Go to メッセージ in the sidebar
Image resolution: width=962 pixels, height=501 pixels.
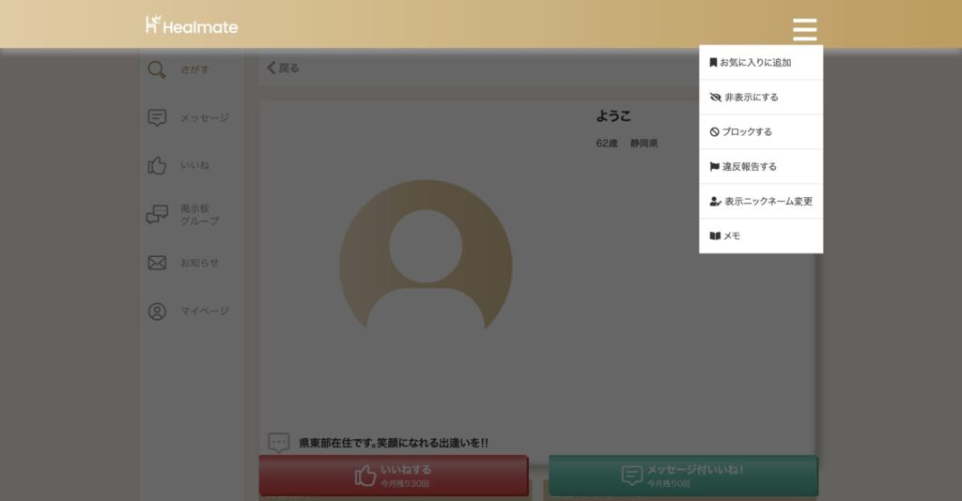pyautogui.click(x=204, y=117)
